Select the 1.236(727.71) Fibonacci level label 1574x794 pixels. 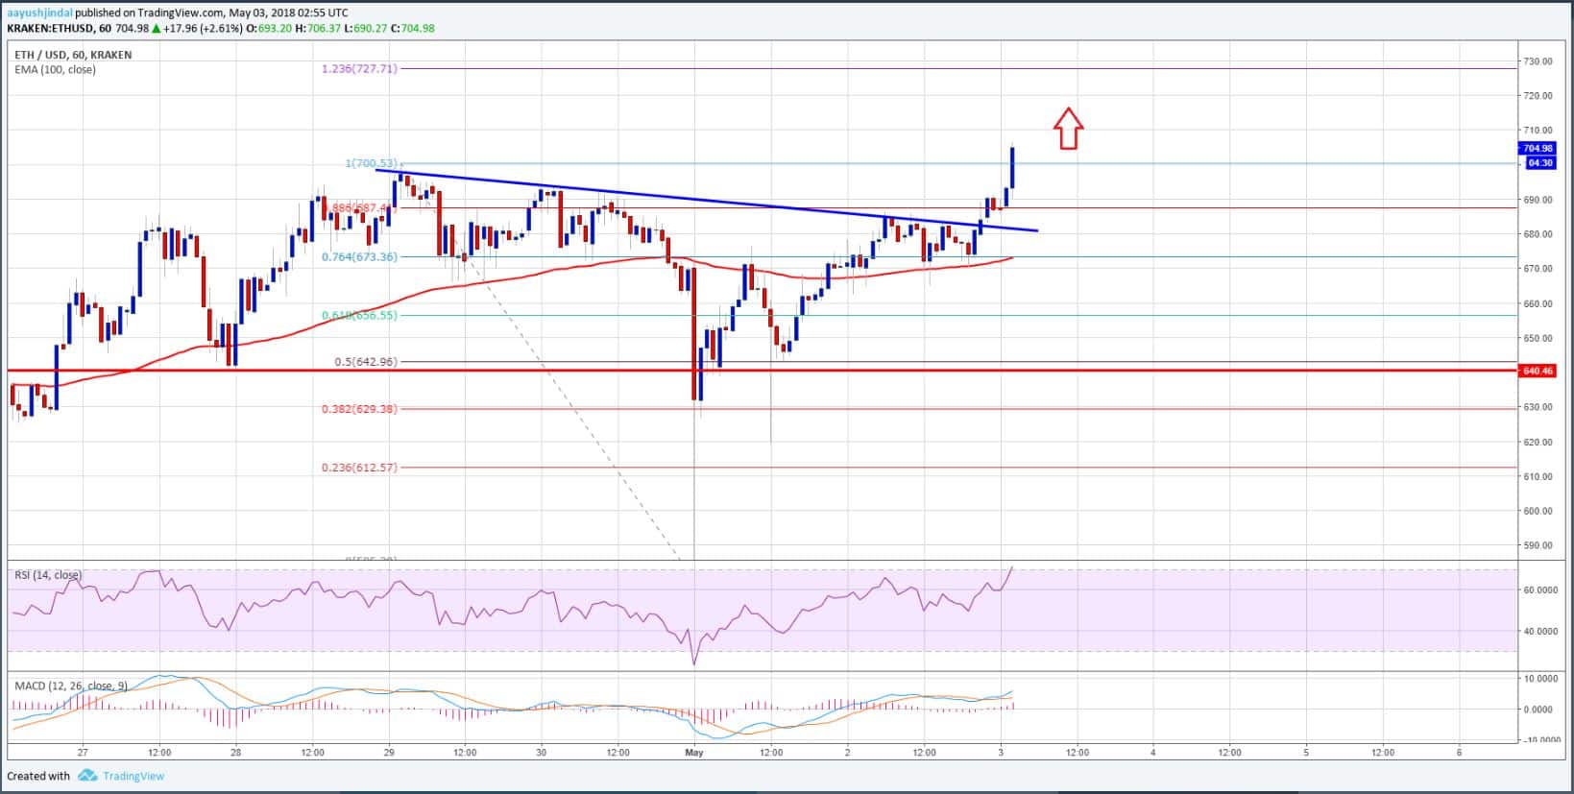pos(359,69)
